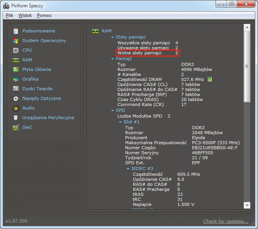This screenshot has height=229, width=258.
Task: Click the RAM header icon in details panel
Action: point(95,31)
